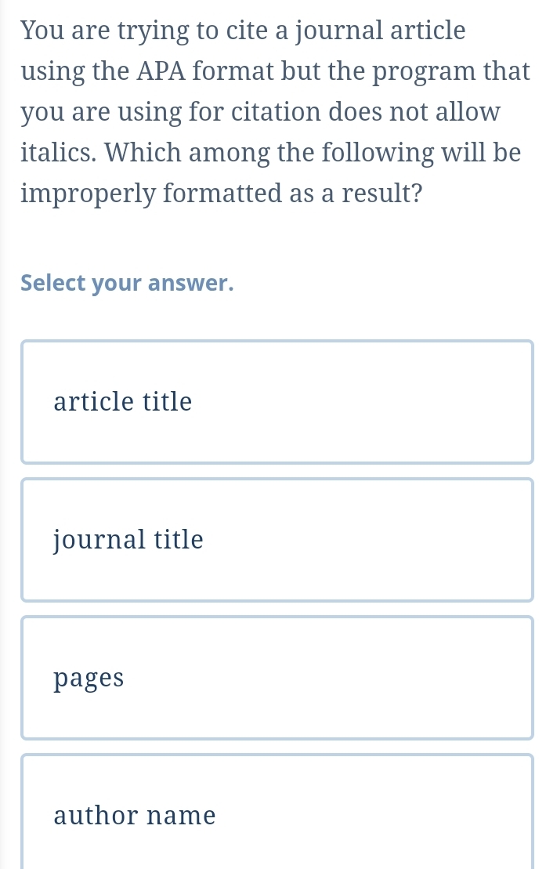Select the "article title" answer option
Screen dimensions: 546x869
click(x=277, y=402)
